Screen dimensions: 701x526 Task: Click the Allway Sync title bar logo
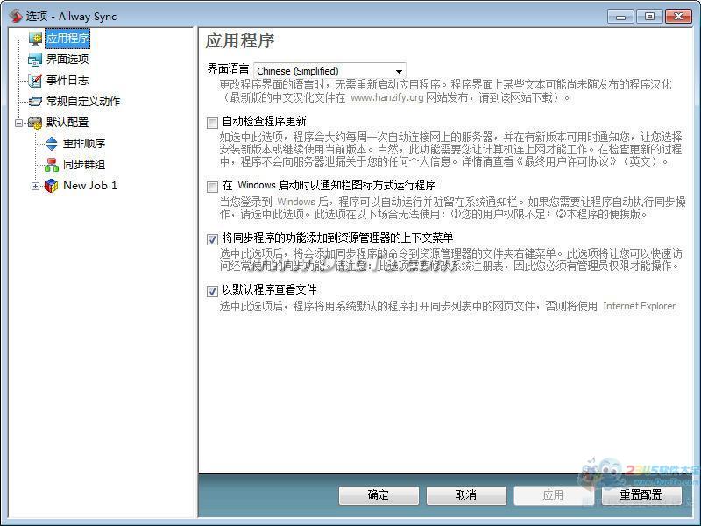coord(16,16)
